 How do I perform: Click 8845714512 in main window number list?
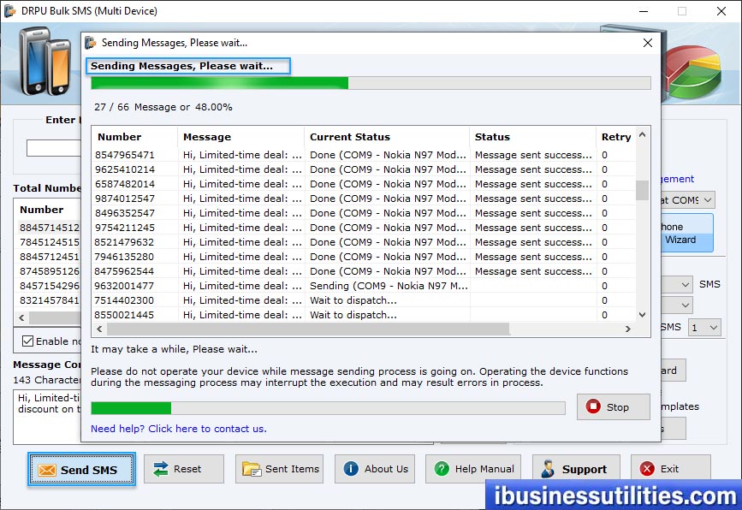[x=50, y=228]
